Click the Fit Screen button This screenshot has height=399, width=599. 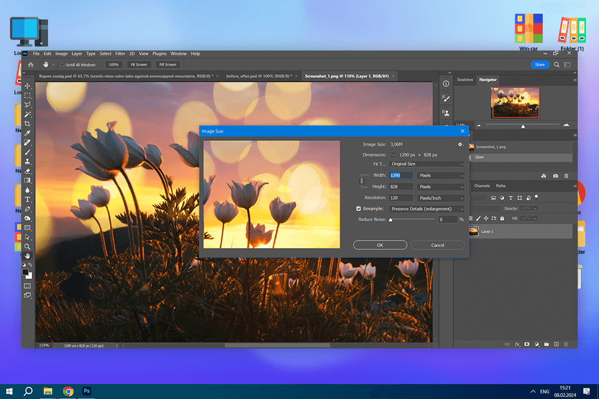pyautogui.click(x=139, y=65)
